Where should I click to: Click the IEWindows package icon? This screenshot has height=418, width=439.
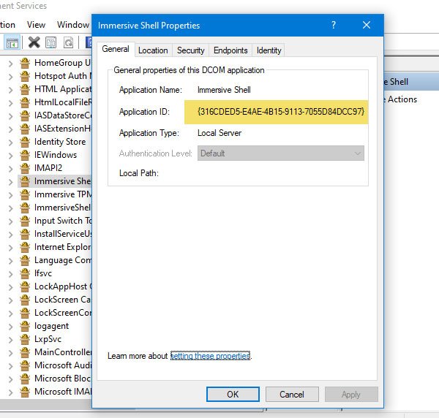(25, 155)
